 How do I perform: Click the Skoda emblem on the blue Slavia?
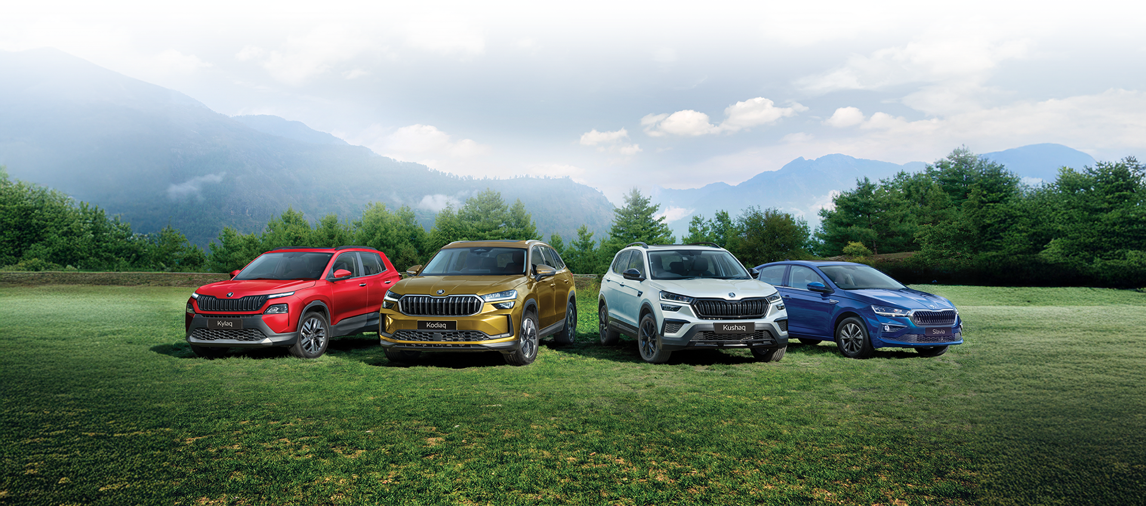point(934,309)
